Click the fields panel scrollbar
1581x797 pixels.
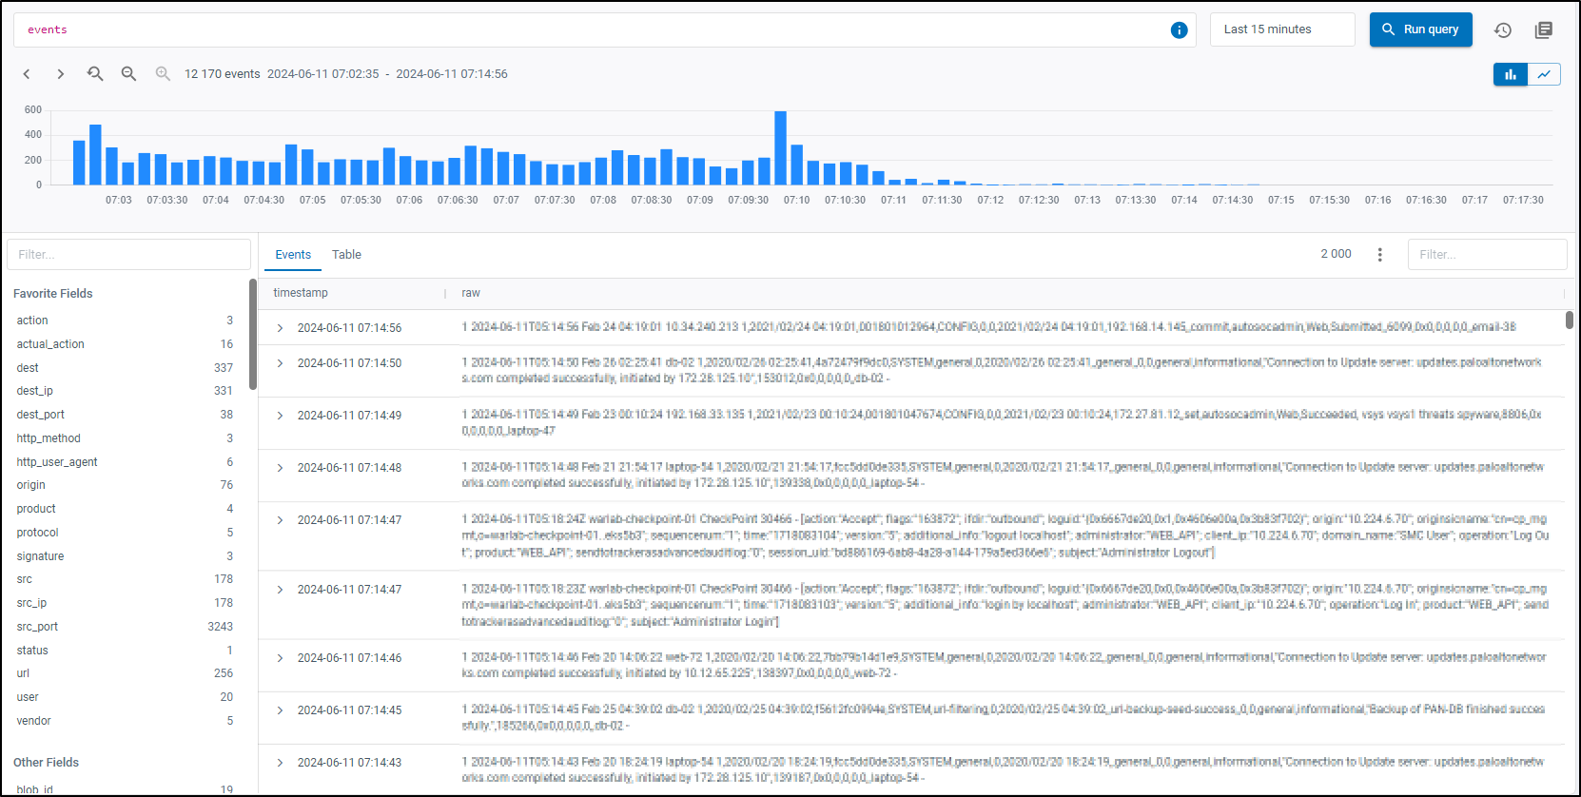(253, 334)
